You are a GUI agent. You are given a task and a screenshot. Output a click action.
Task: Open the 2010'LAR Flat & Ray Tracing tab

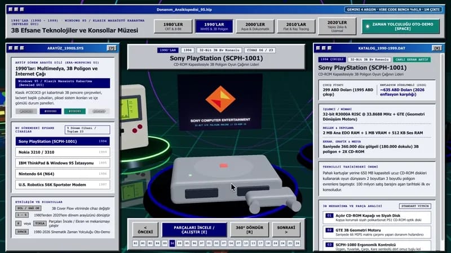click(296, 26)
